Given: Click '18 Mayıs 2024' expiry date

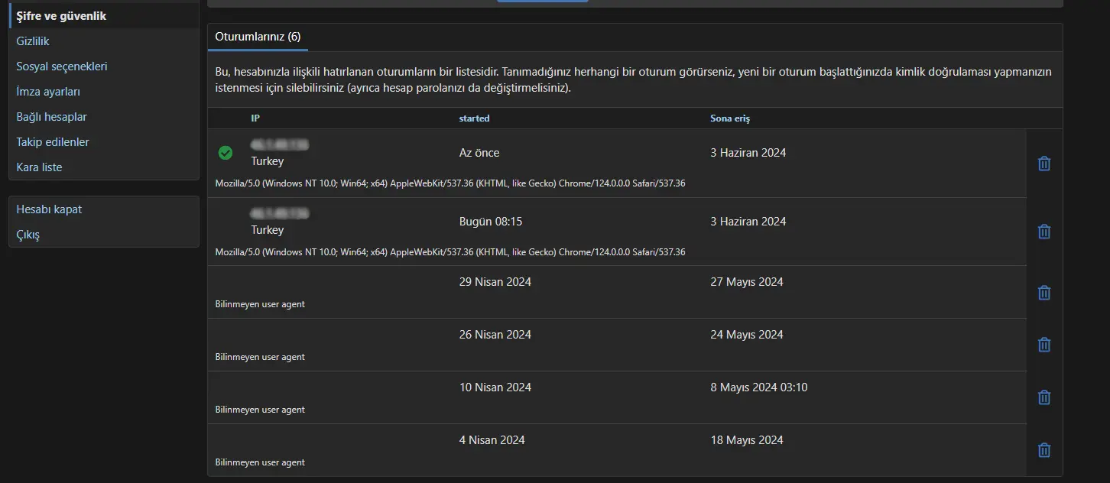Looking at the screenshot, I should pyautogui.click(x=747, y=440).
